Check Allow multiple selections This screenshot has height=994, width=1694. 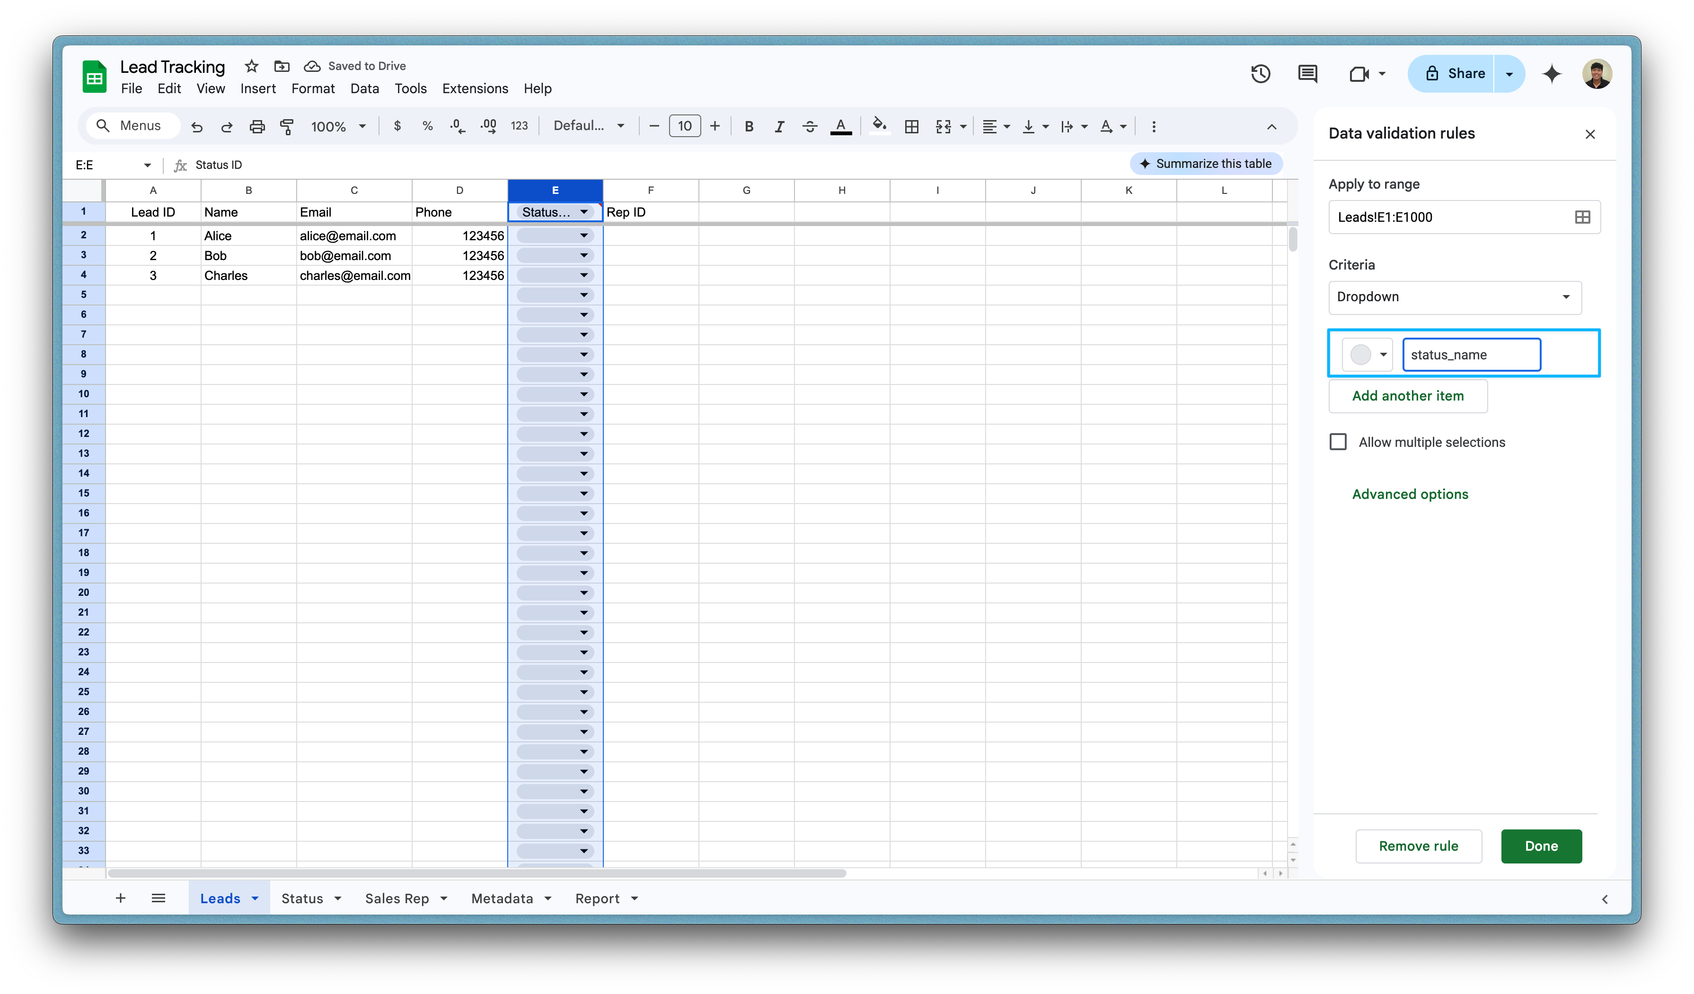point(1338,442)
